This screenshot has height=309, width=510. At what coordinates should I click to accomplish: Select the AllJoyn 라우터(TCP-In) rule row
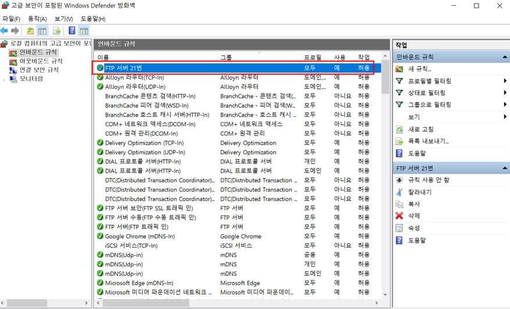point(237,77)
